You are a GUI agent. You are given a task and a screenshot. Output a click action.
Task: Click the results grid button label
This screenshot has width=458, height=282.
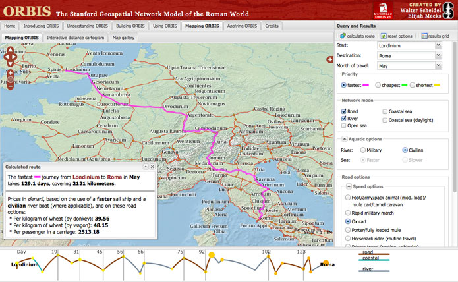[439, 36]
